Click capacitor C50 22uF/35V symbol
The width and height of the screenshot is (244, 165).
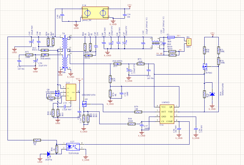36,61
